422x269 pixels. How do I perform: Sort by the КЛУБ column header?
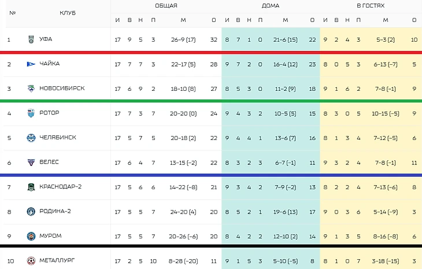pyautogui.click(x=67, y=13)
